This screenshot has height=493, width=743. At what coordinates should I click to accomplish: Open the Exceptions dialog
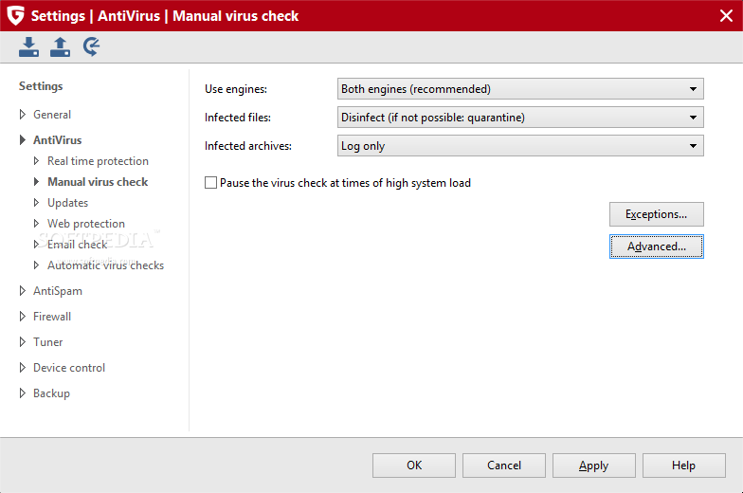[x=656, y=214]
